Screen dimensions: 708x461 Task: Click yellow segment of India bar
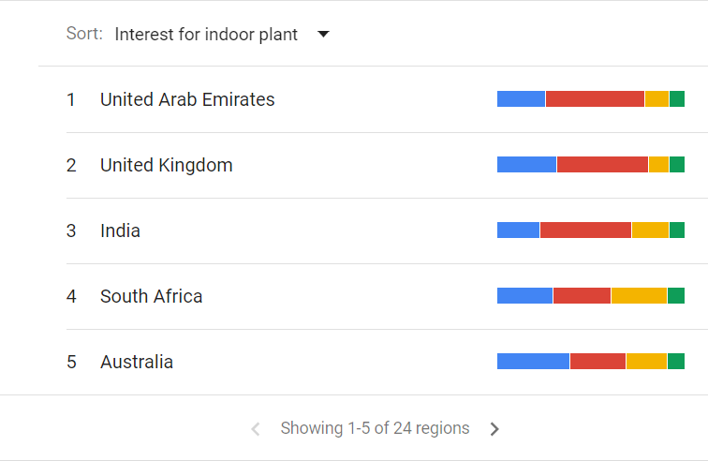[650, 230]
